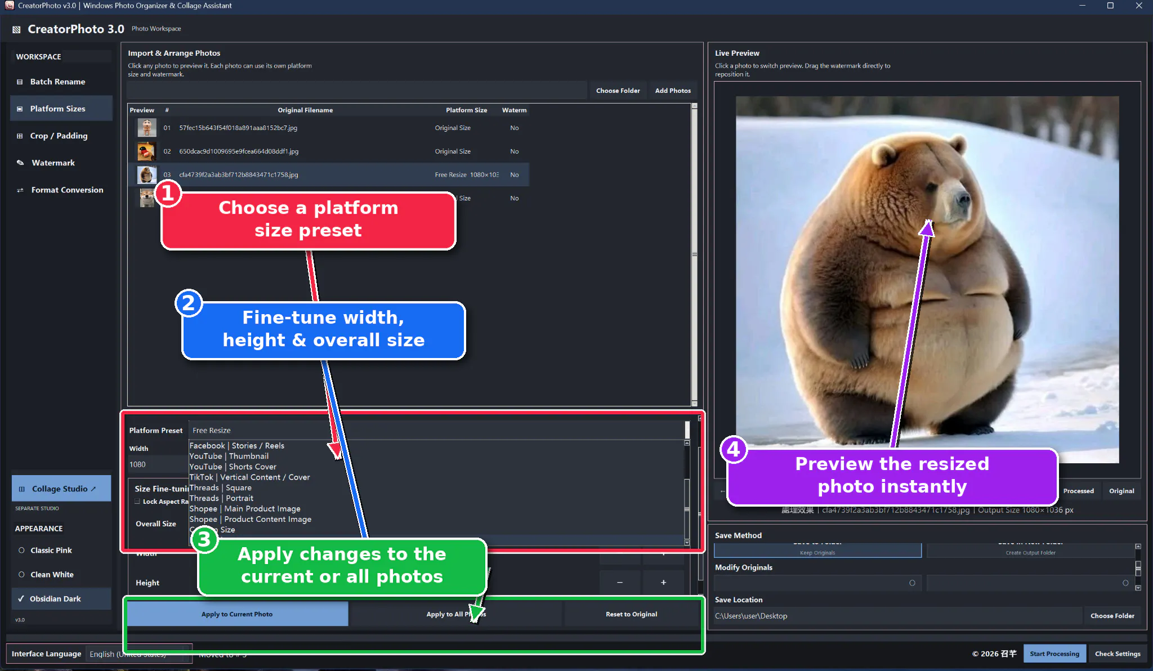The width and height of the screenshot is (1153, 671).
Task: Select the Clean White theme
Action: point(61,574)
